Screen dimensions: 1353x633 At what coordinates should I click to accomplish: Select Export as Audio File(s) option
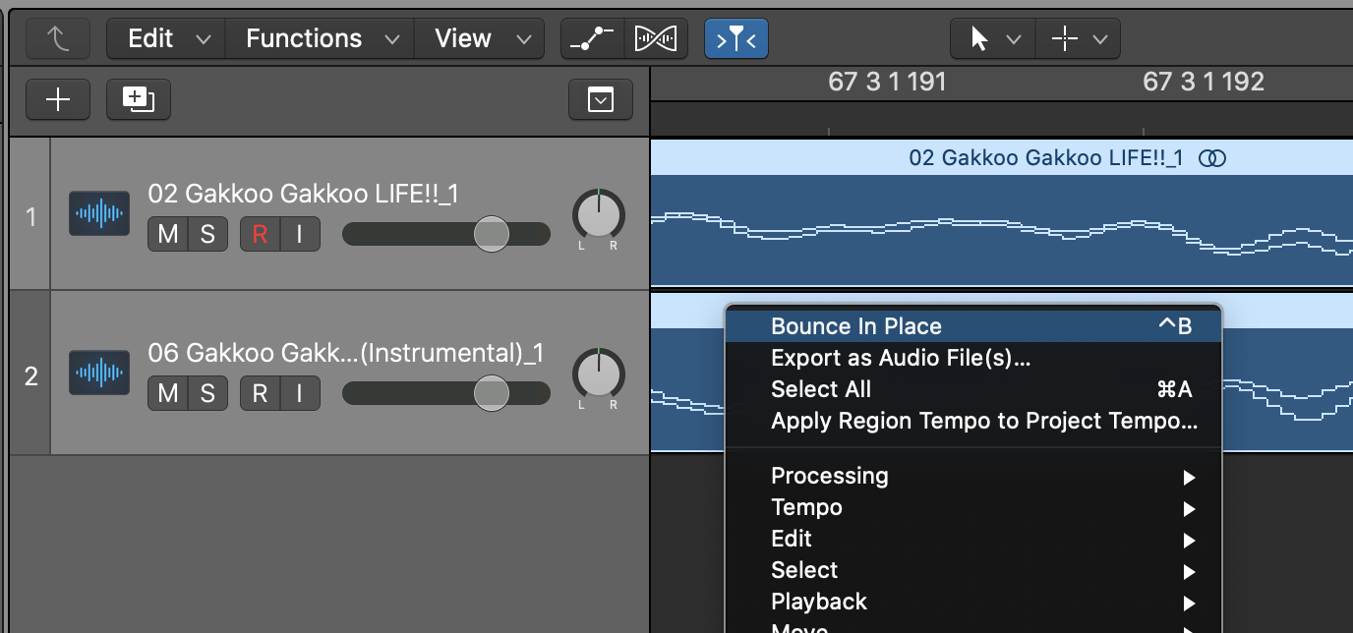pyautogui.click(x=901, y=358)
